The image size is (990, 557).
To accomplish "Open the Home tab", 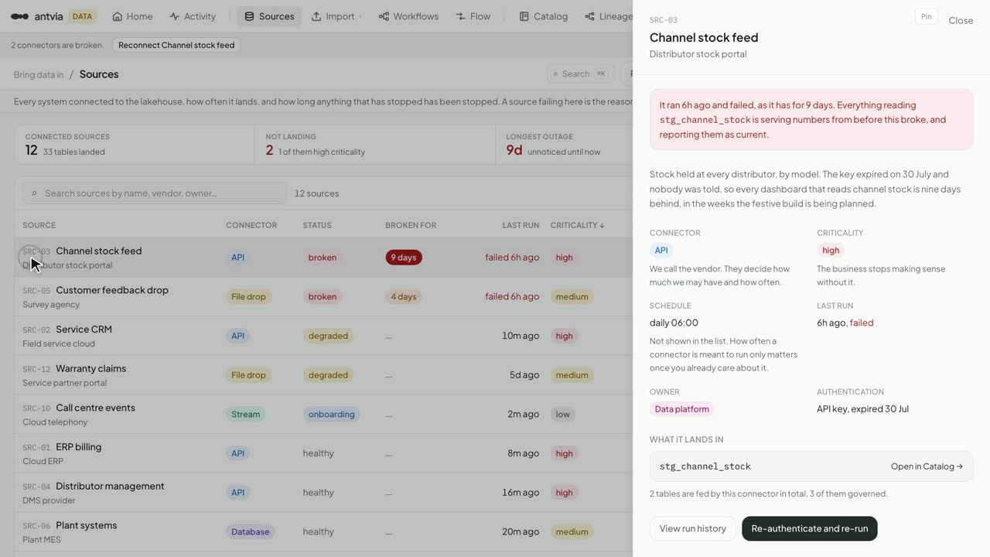I will [x=132, y=16].
